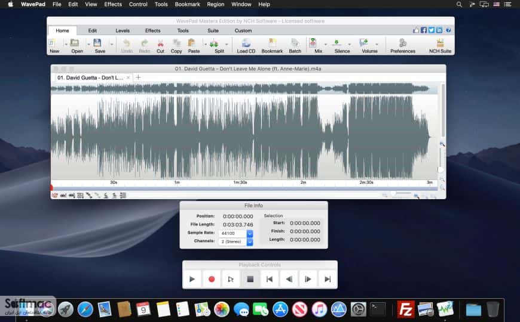Expand the Volume dropdown arrow

coord(377,44)
